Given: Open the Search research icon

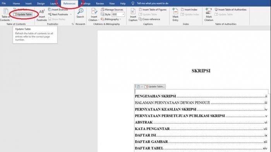Looking at the screenshot, I should point(80,11).
